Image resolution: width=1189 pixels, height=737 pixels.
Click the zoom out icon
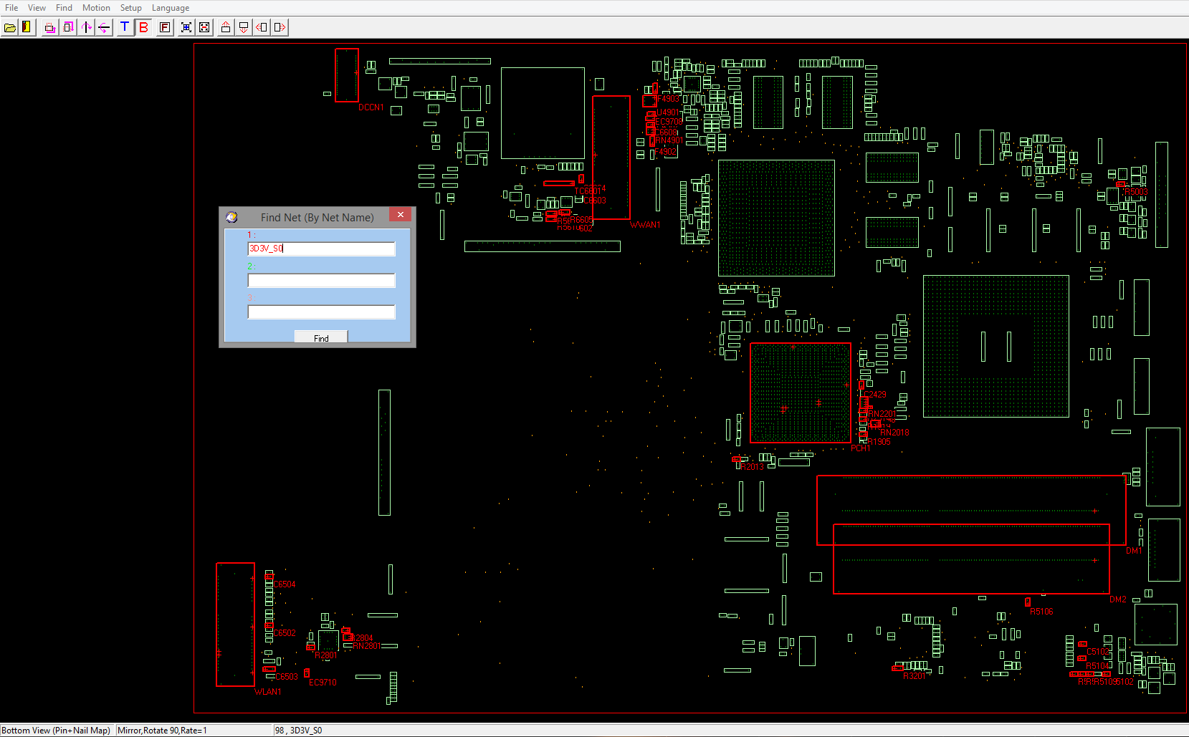tap(204, 27)
